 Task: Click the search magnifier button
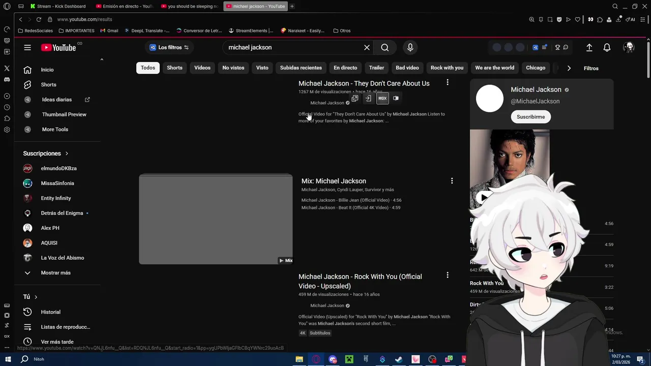[x=385, y=47]
